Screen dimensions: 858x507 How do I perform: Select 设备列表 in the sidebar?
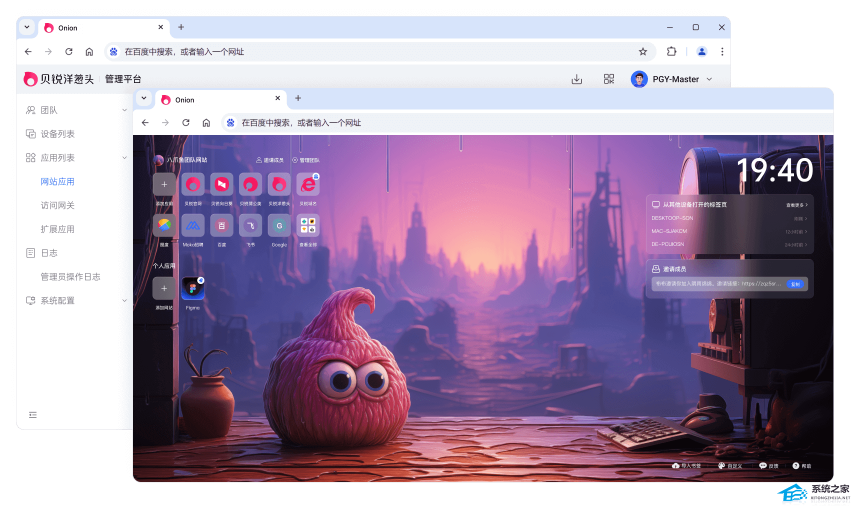(57, 134)
